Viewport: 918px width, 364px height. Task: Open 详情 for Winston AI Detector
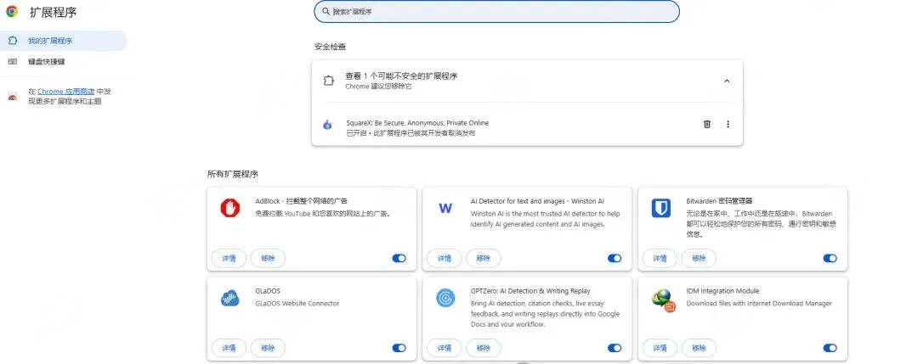tap(445, 258)
